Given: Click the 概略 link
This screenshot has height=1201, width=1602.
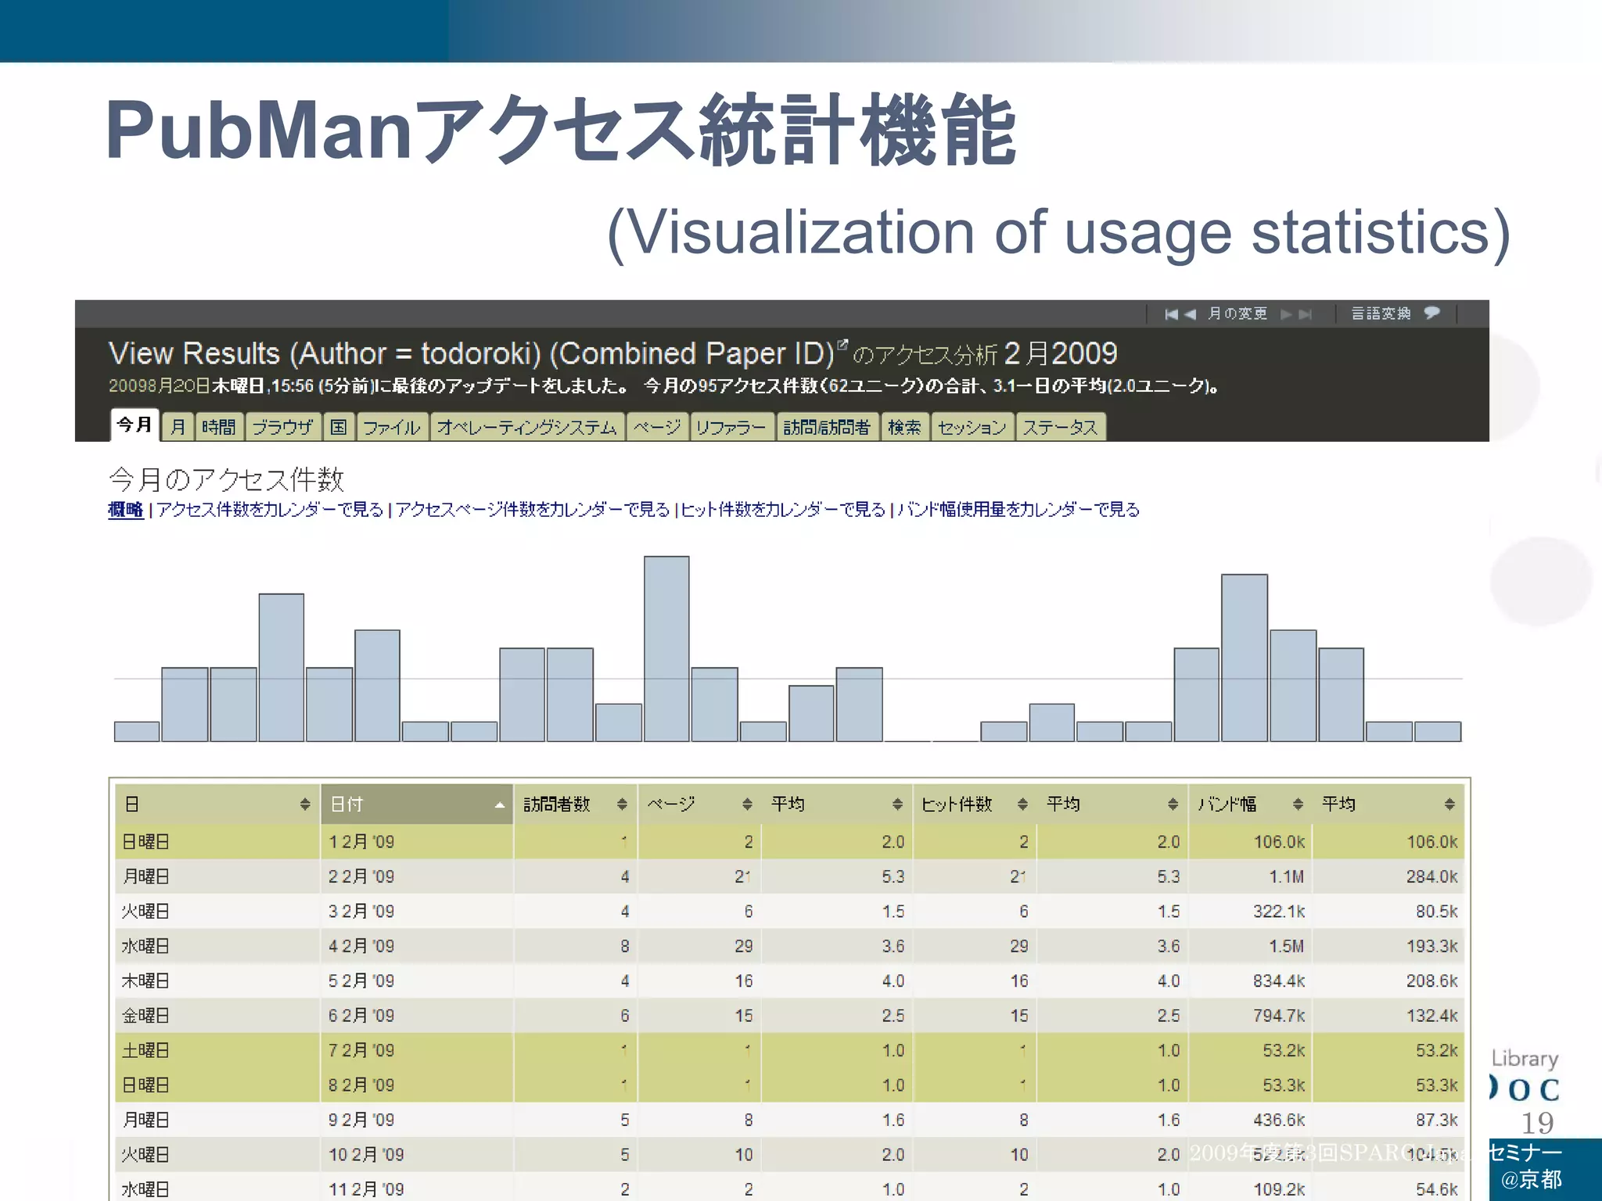Looking at the screenshot, I should click(125, 510).
